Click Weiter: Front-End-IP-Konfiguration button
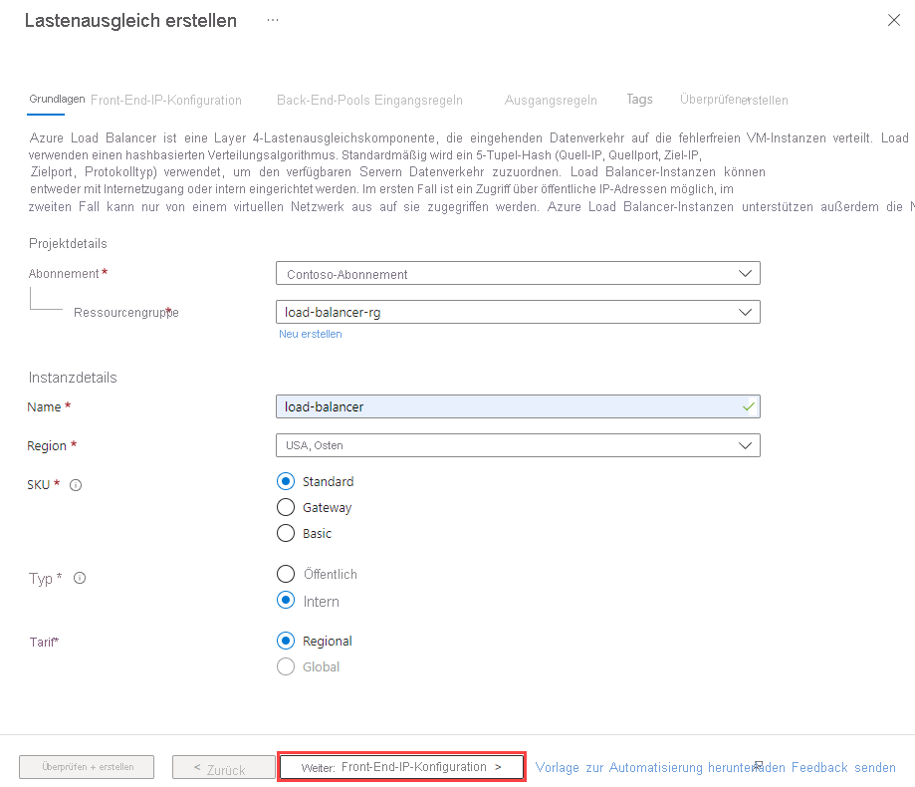The width and height of the screenshot is (915, 787). pos(401,767)
